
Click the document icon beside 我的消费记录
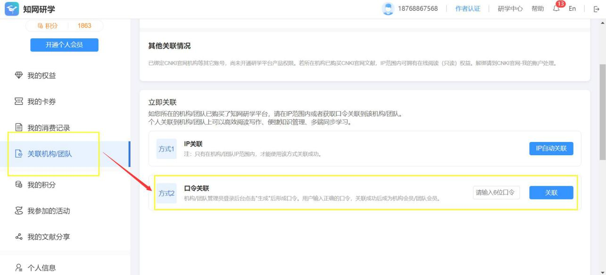19,128
